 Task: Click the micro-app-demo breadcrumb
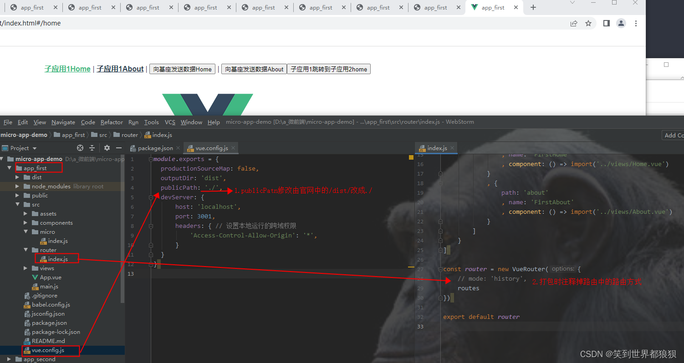pos(24,135)
